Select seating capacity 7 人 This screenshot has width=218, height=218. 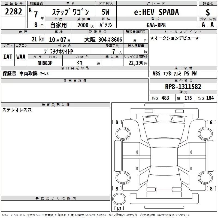(x=117, y=52)
